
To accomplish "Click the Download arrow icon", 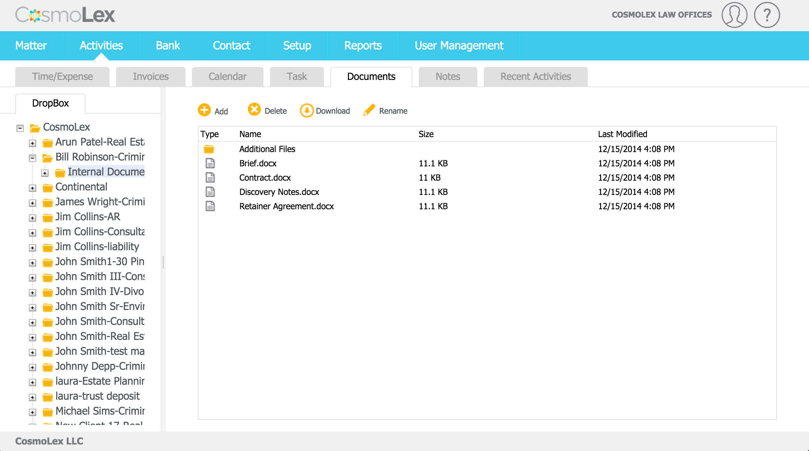I will [x=306, y=110].
